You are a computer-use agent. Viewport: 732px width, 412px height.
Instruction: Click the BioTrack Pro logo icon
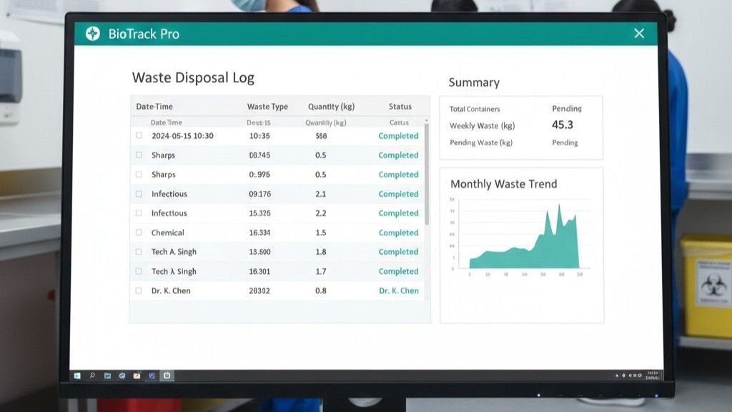pyautogui.click(x=92, y=34)
